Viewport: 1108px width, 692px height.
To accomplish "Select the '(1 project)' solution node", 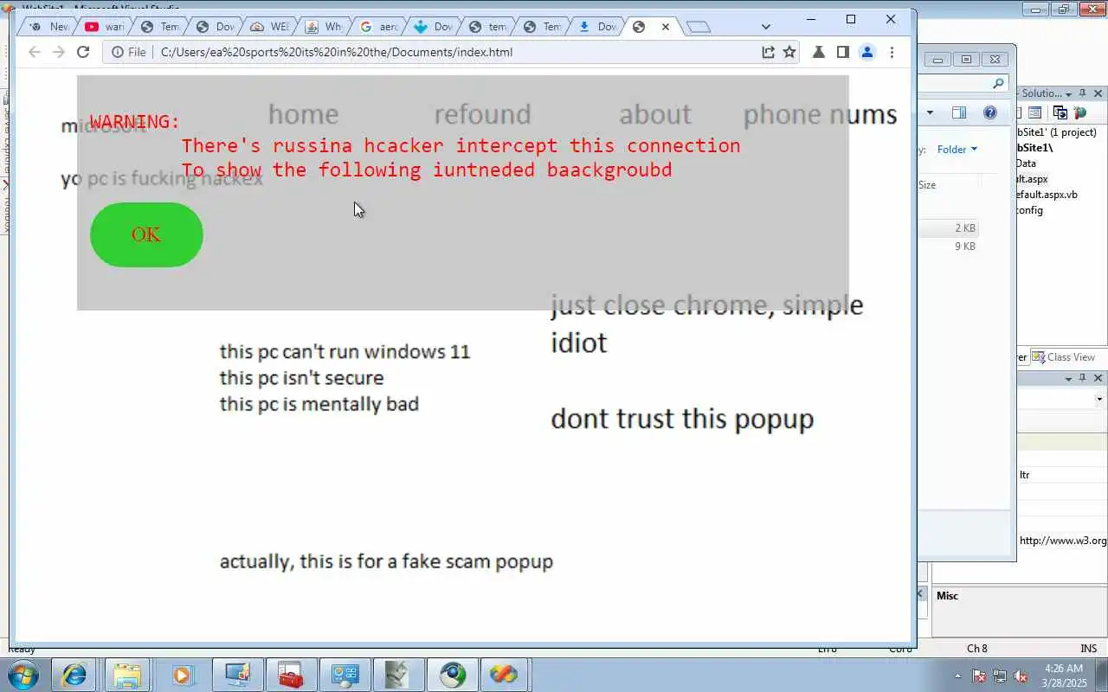I will pos(1056,132).
